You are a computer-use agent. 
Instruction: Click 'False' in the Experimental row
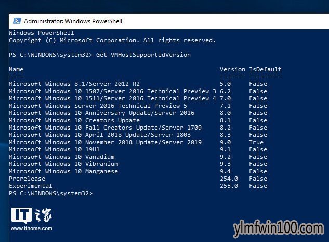pos(258,186)
